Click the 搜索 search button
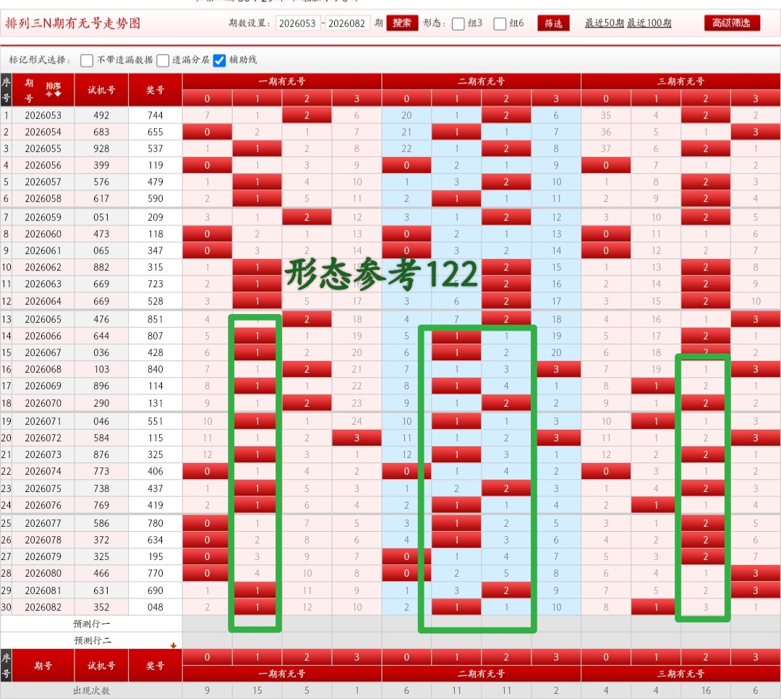The height and width of the screenshot is (699, 781). click(402, 22)
